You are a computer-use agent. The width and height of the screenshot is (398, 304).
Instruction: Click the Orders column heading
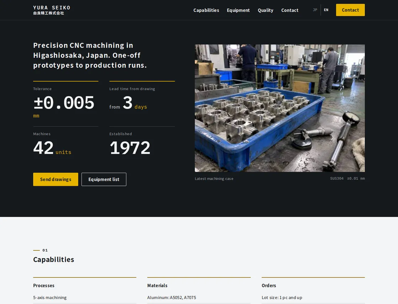tap(269, 286)
